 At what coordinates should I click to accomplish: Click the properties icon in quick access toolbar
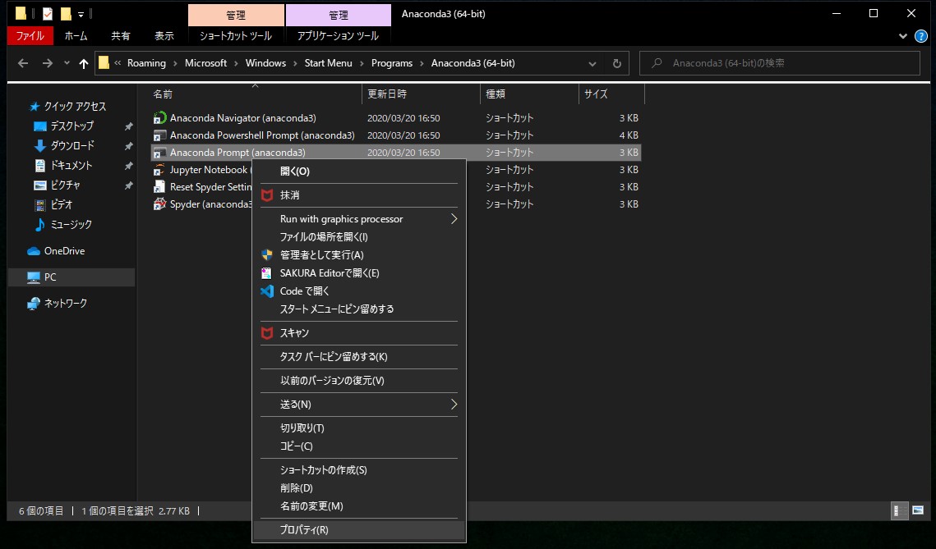tap(48, 13)
